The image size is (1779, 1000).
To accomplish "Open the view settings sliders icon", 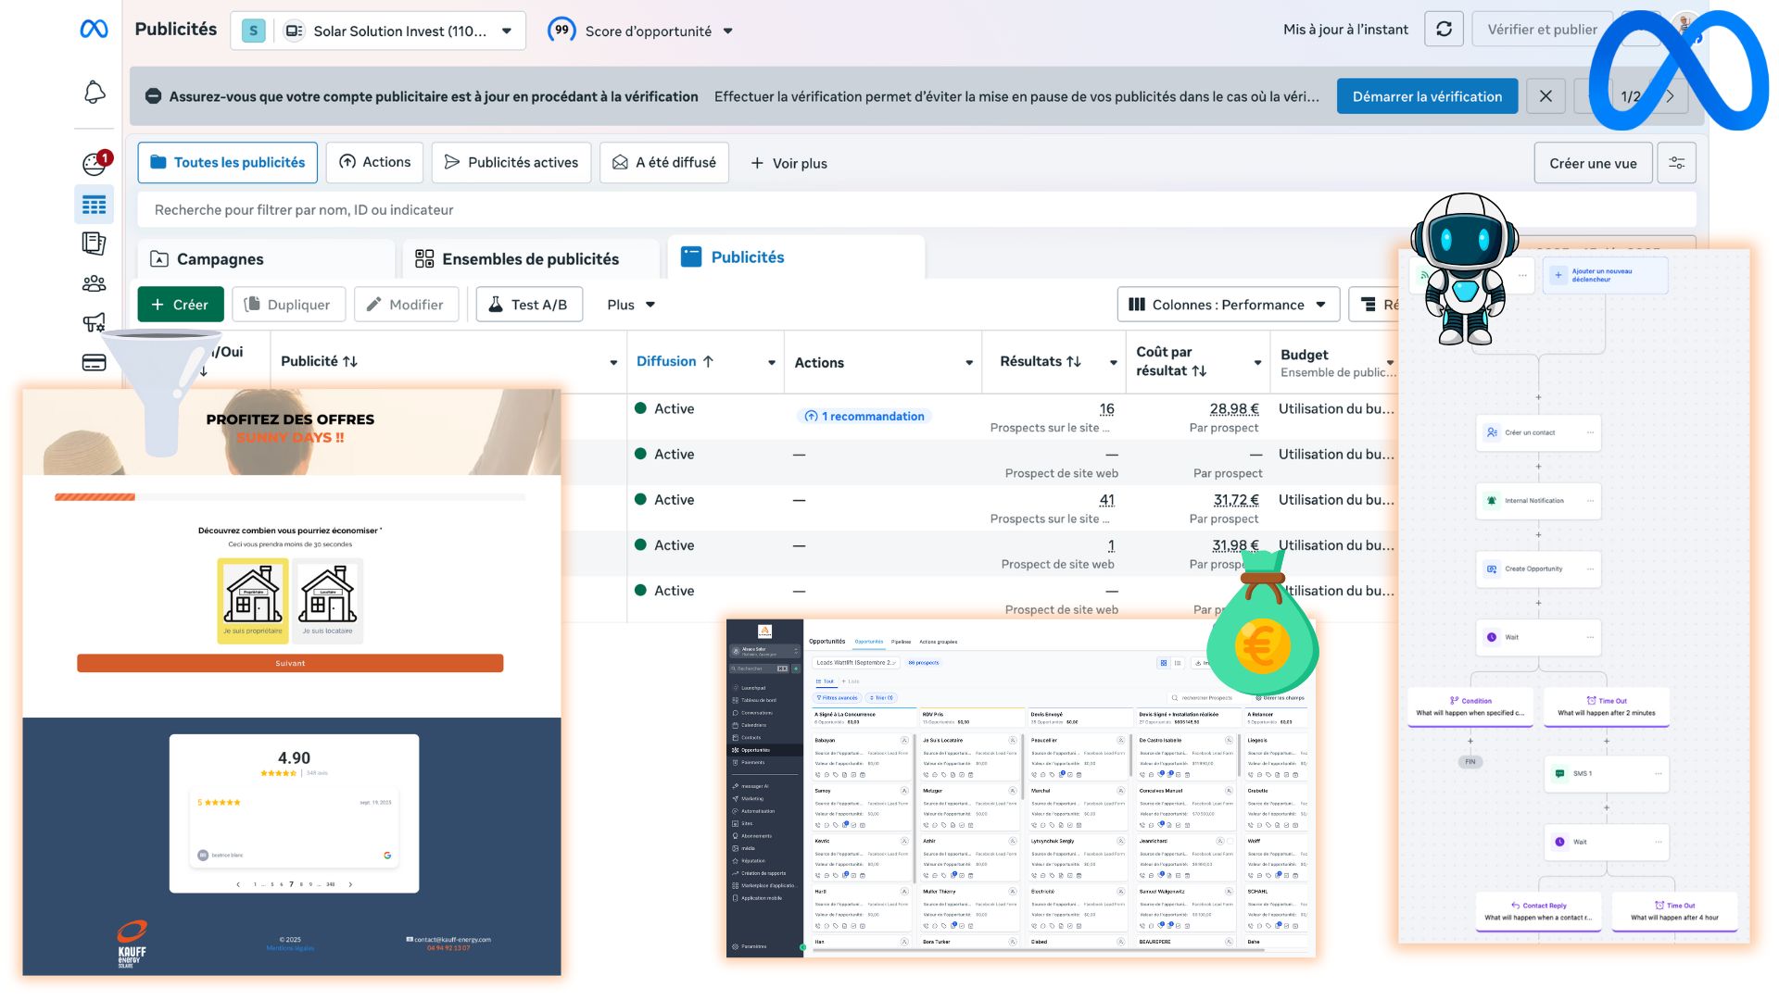I will tap(1676, 163).
